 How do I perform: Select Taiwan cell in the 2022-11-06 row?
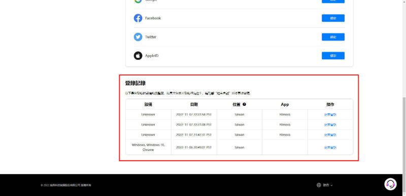(x=239, y=147)
